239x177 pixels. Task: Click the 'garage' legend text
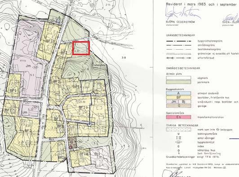tap(202, 106)
